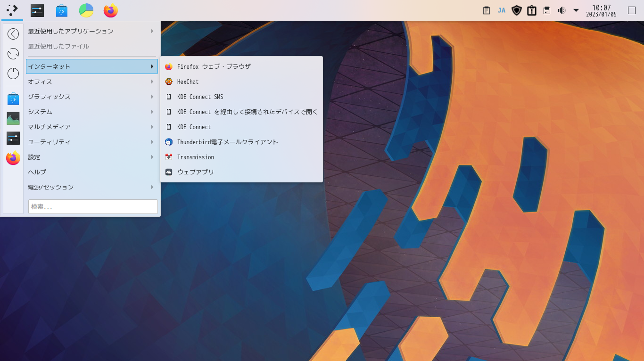
Task: Open the plain KDE Connect entry
Action: pos(241,127)
